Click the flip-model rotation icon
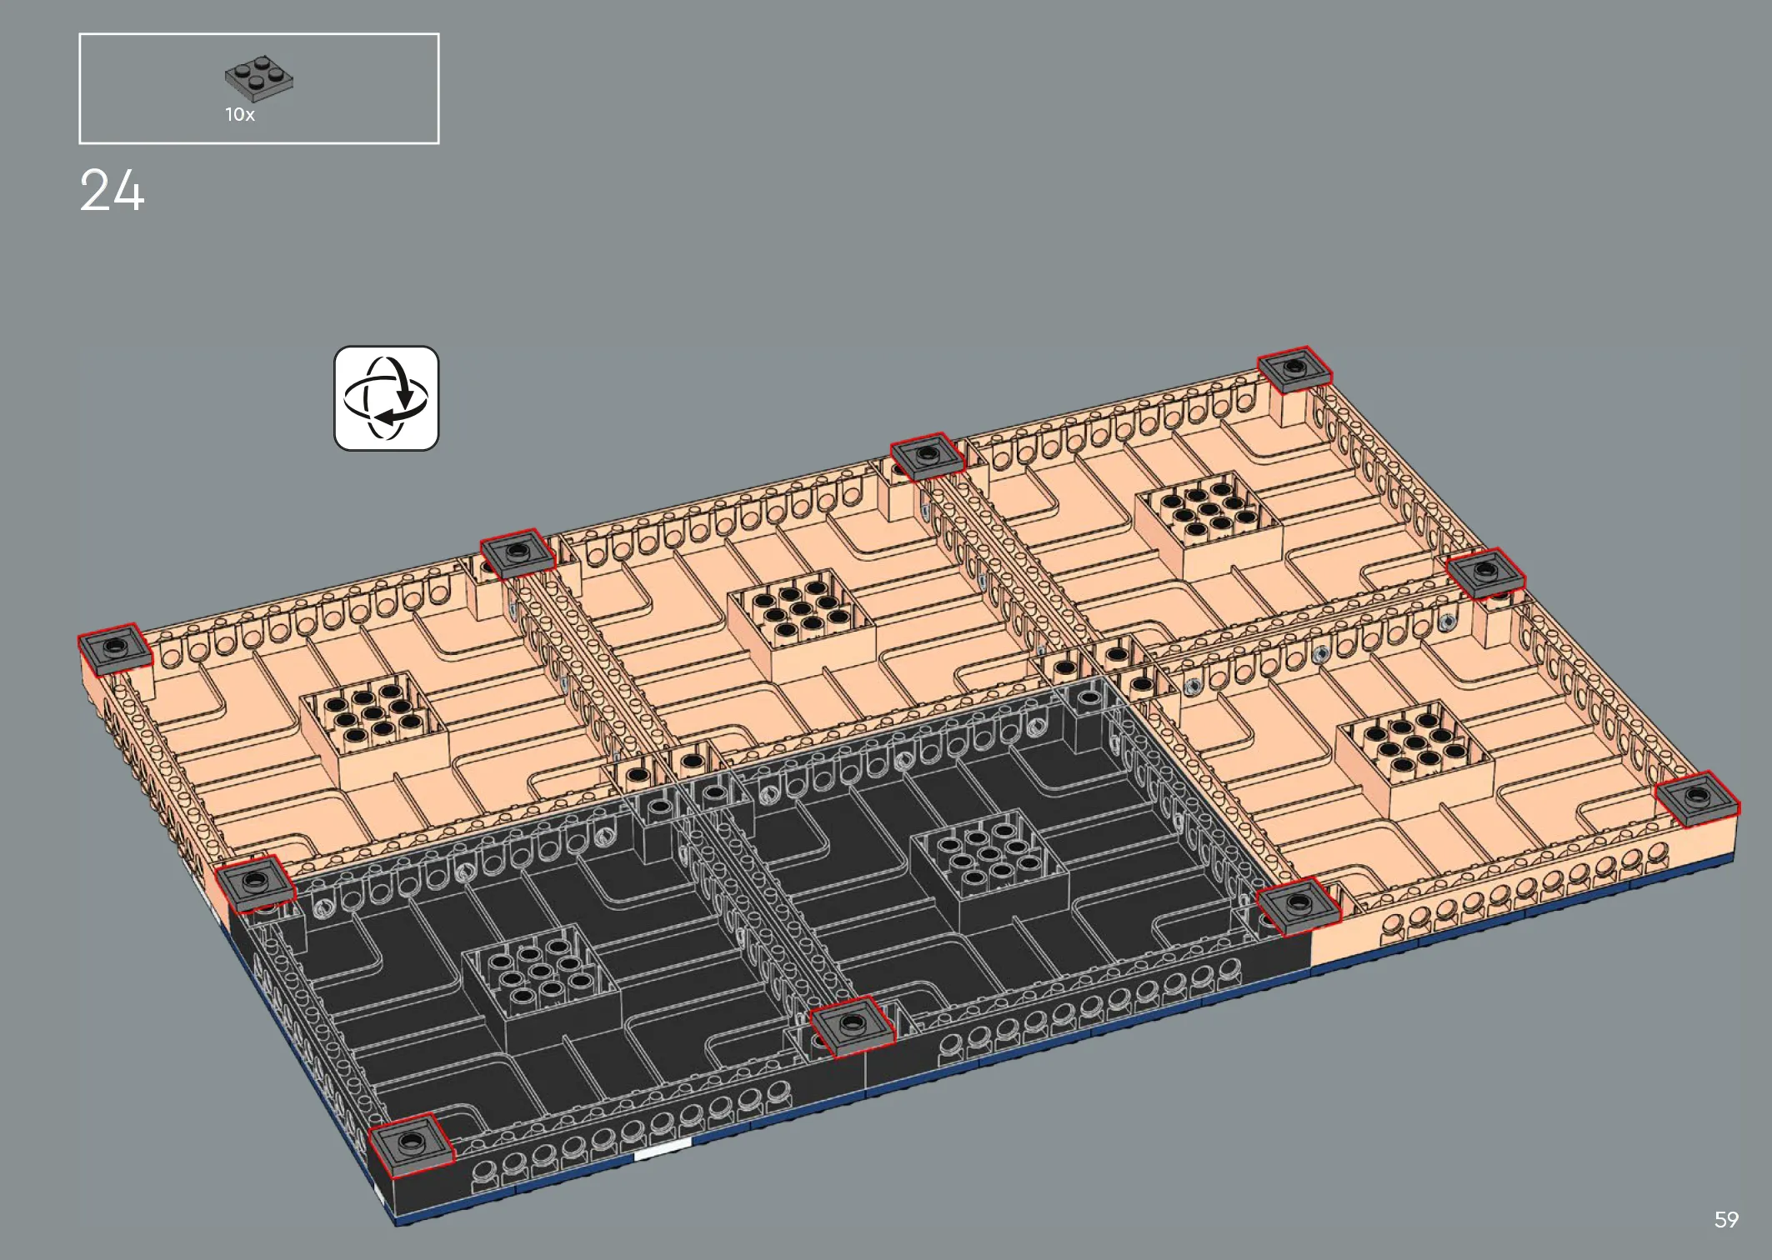1772x1260 pixels. point(386,398)
